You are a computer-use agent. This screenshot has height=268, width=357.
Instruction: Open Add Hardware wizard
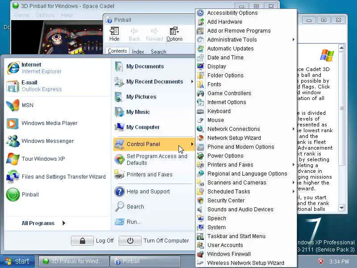tap(246, 22)
